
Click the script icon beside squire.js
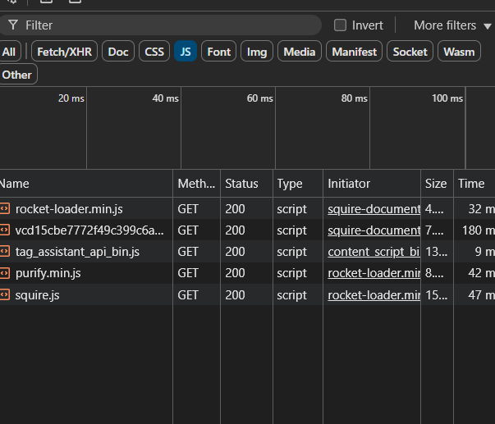pyautogui.click(x=5, y=294)
